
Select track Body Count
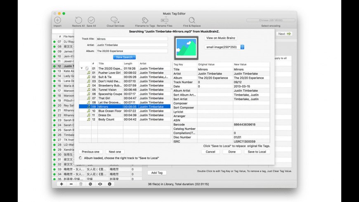pyautogui.click(x=125, y=119)
